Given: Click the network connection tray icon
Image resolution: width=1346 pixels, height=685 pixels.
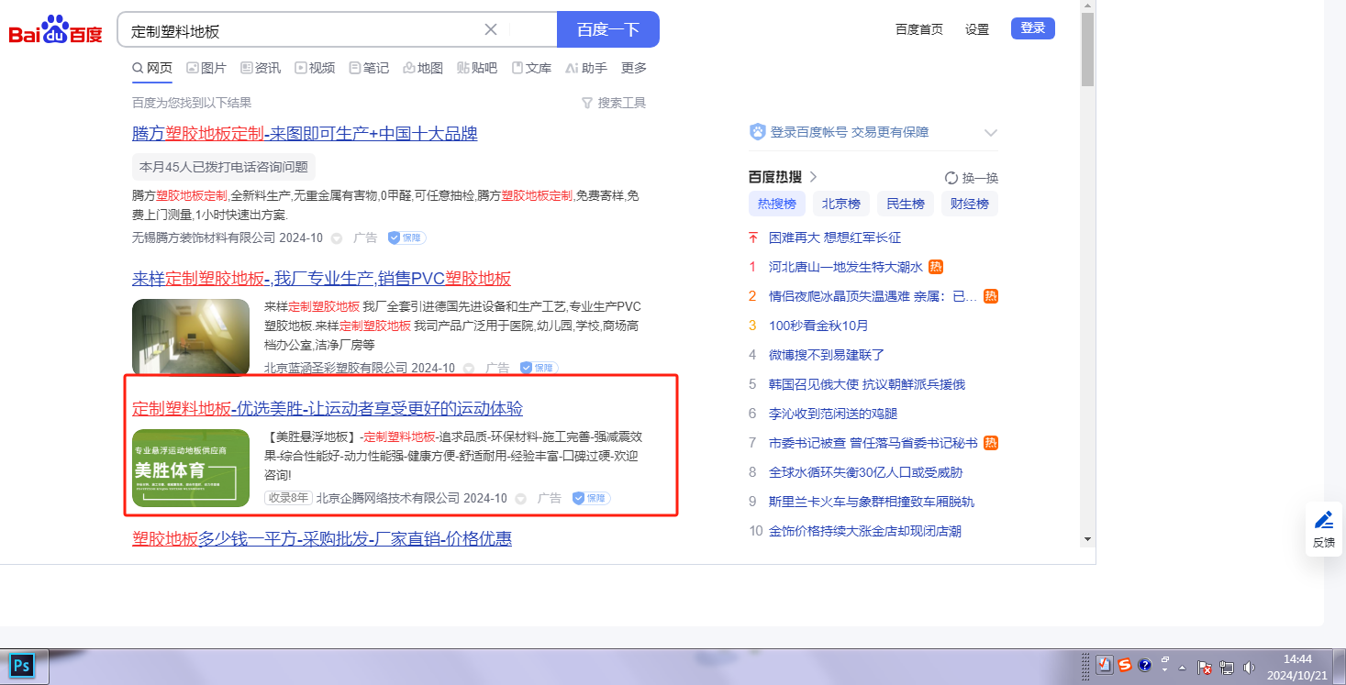Looking at the screenshot, I should tap(1227, 667).
